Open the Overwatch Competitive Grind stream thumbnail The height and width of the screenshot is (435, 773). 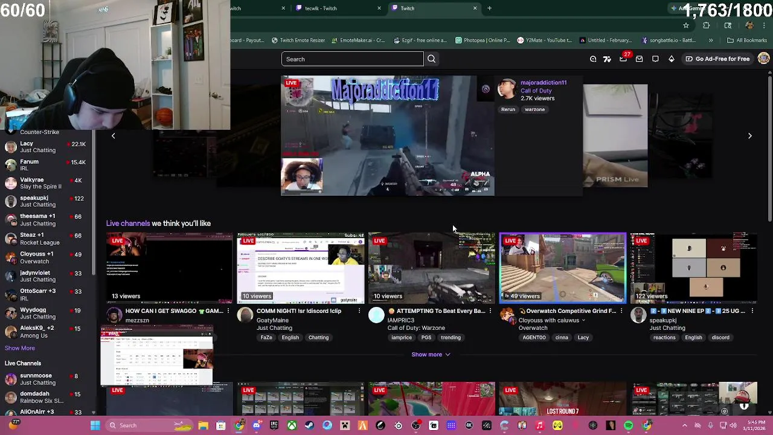tap(562, 267)
